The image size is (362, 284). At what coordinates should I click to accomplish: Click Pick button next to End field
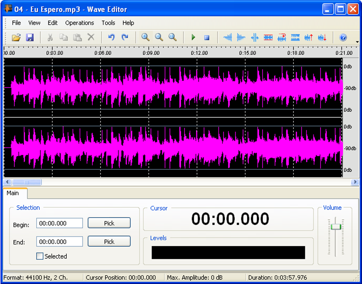[x=109, y=241]
